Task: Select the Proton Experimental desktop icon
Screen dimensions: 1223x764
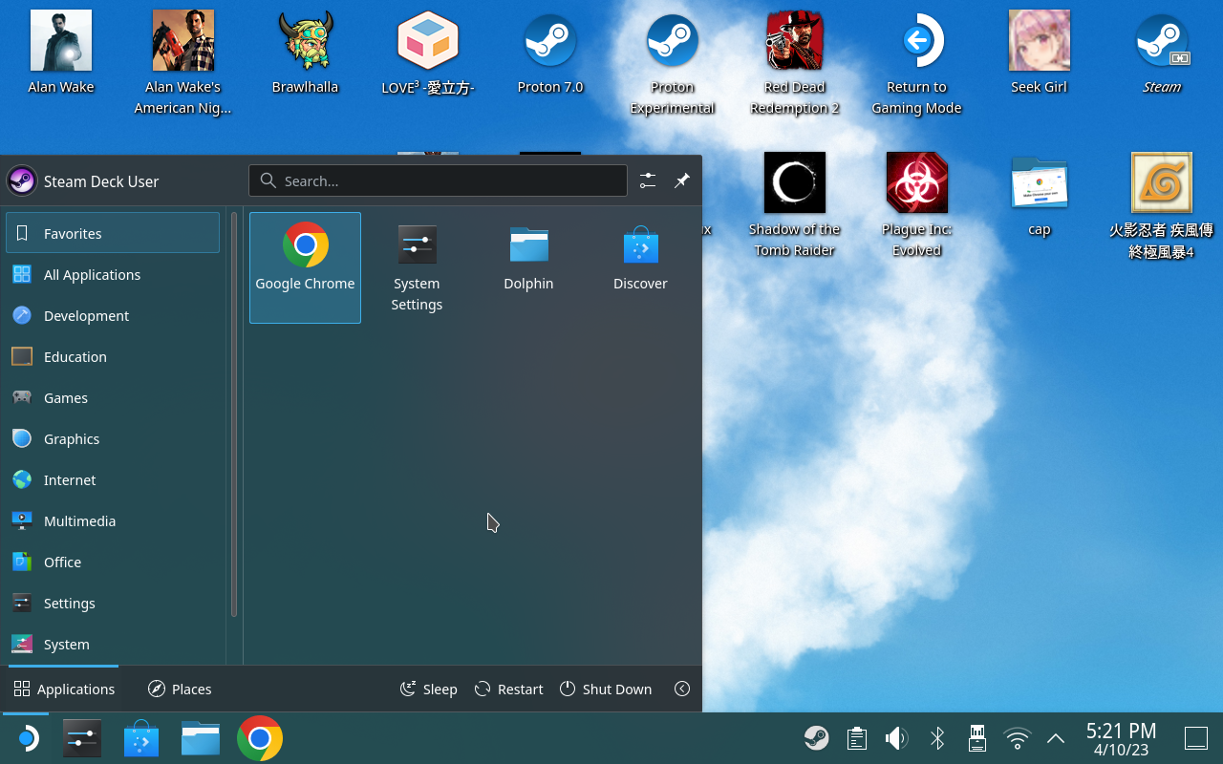Action: coord(673,63)
